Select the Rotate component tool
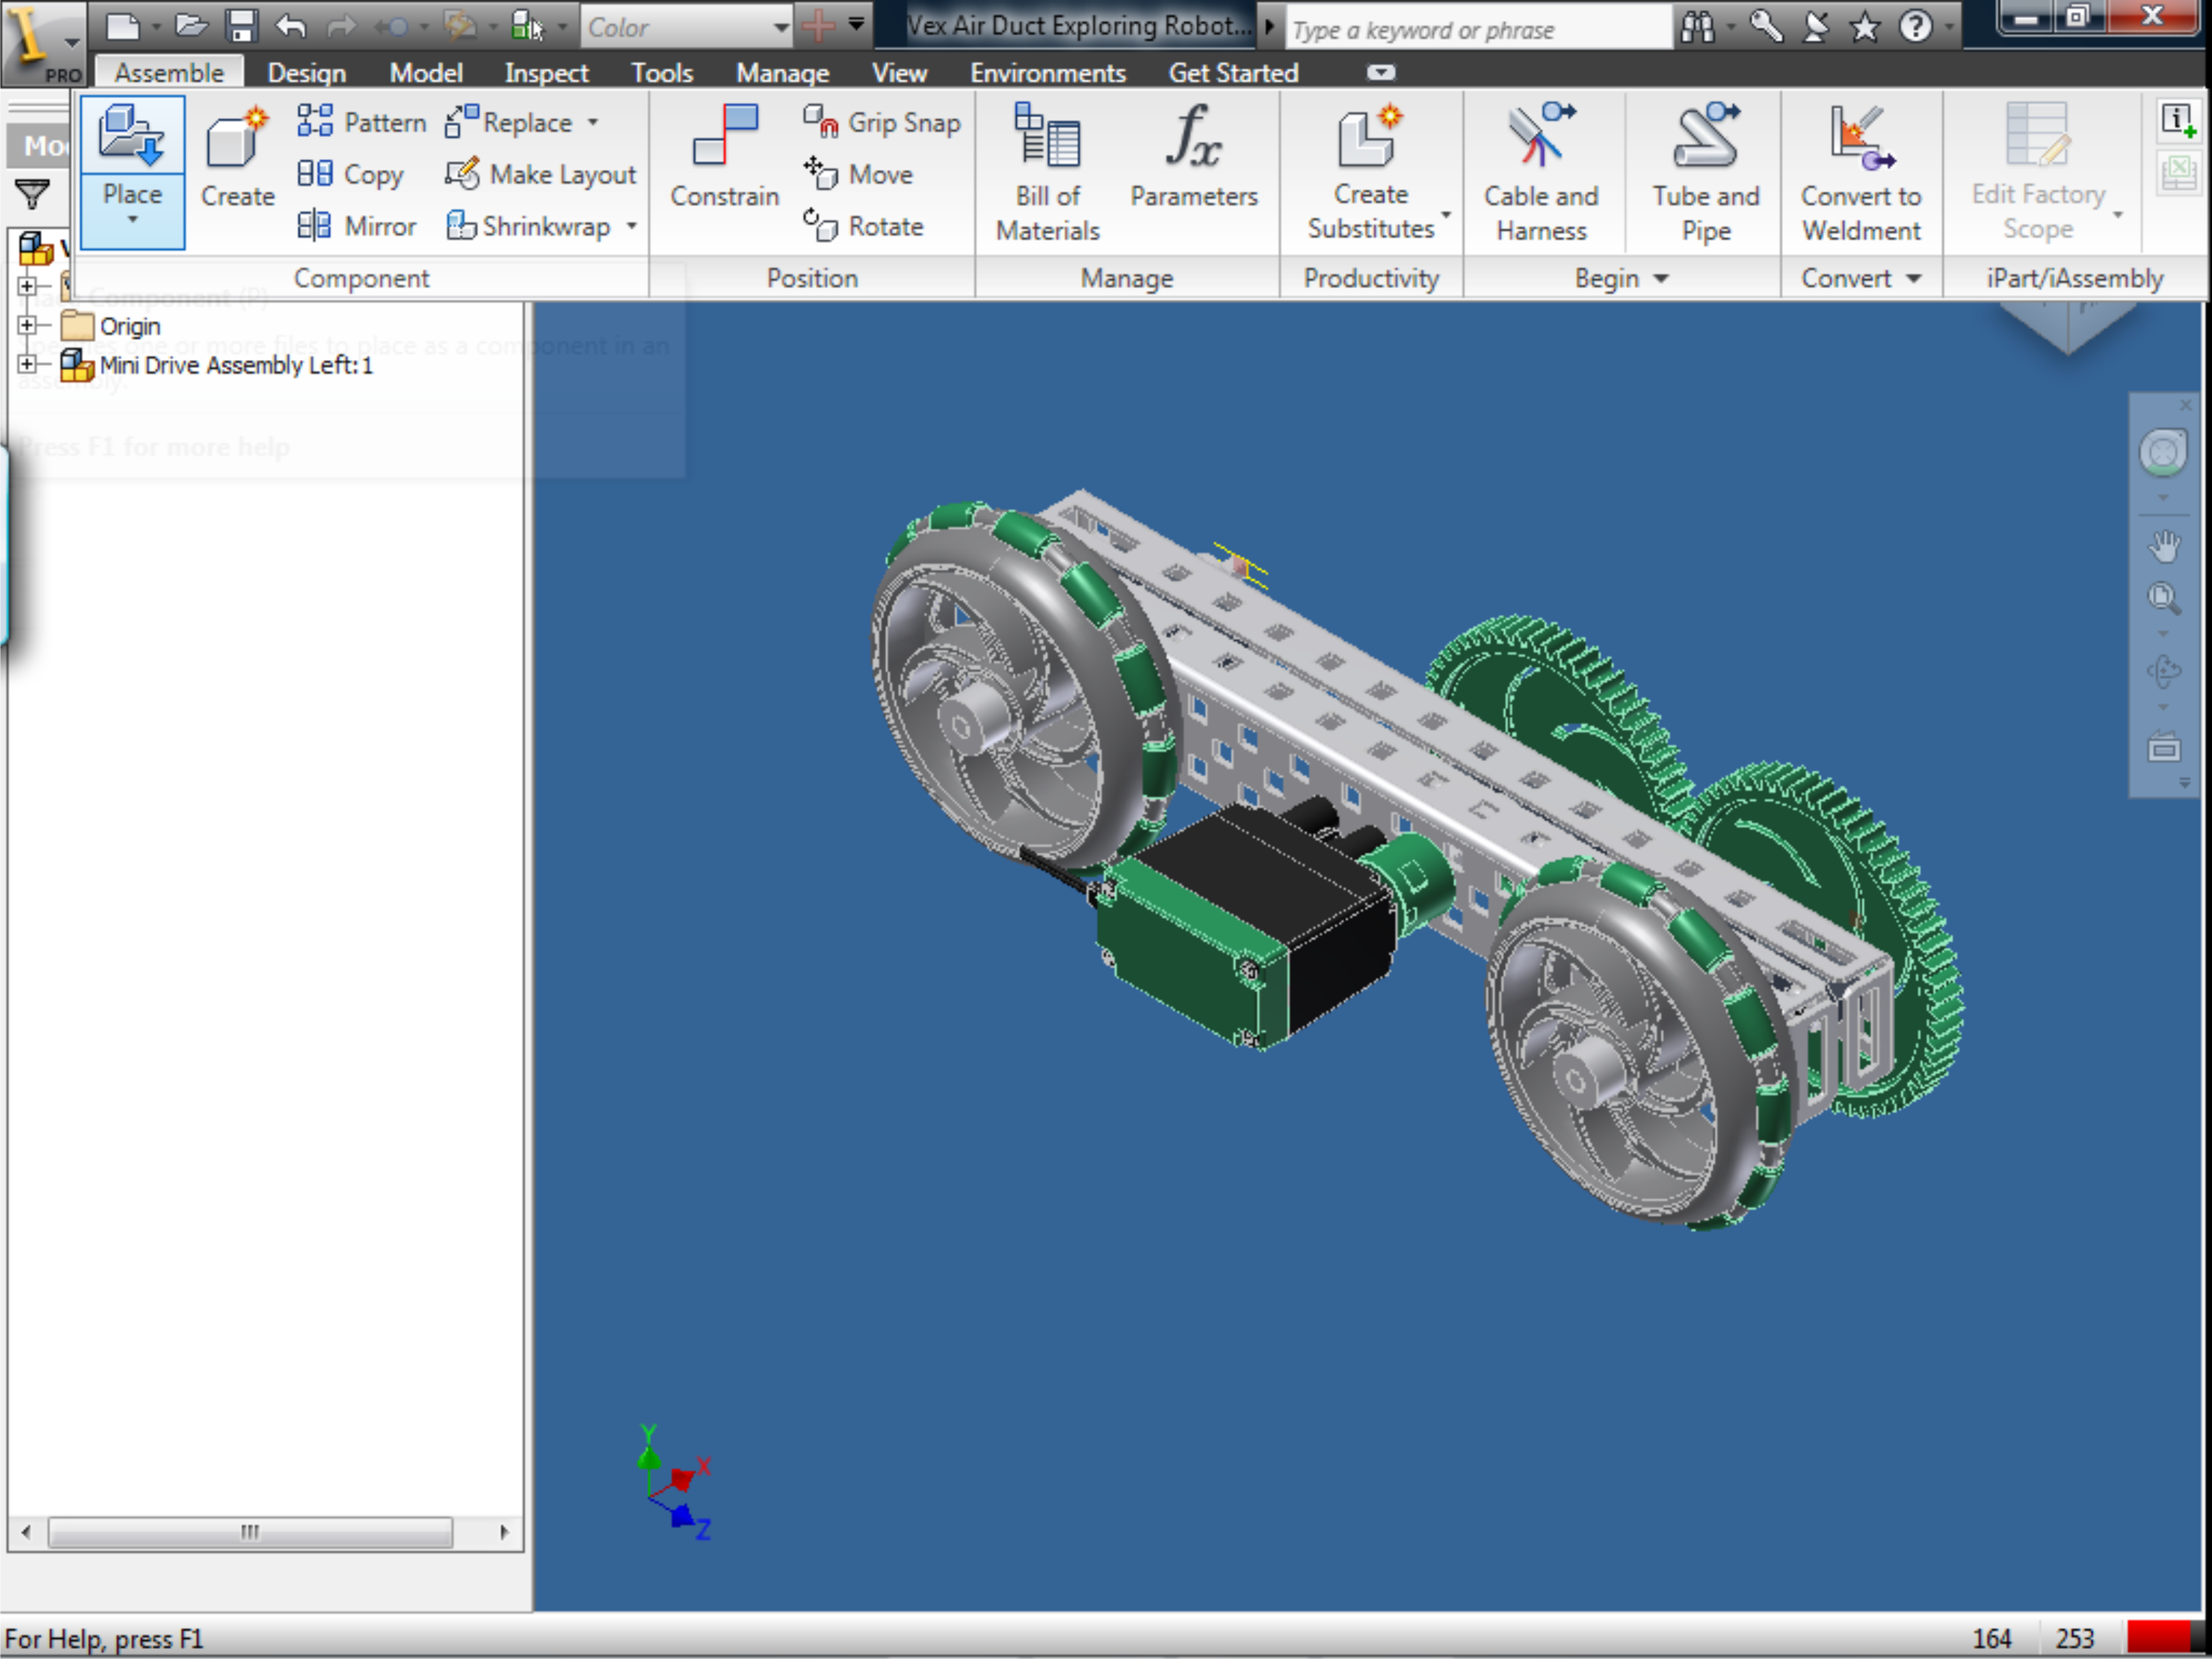This screenshot has width=2212, height=1659. pyautogui.click(x=863, y=226)
